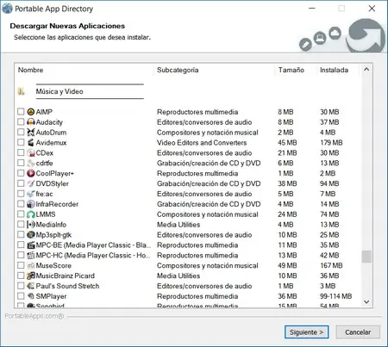The height and width of the screenshot is (347, 388).
Task: Click the MusicBrainz Picard icon
Action: coord(31,276)
